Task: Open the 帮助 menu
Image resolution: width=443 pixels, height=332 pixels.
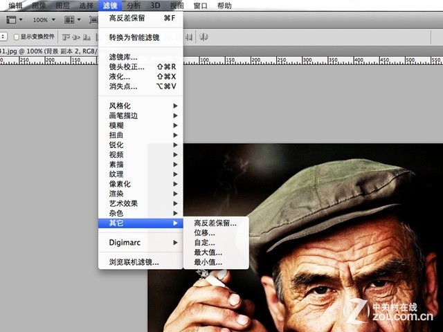Action: pos(224,6)
